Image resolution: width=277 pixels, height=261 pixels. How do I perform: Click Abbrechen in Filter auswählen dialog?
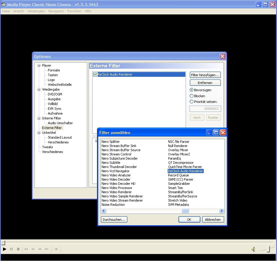pos(213,220)
